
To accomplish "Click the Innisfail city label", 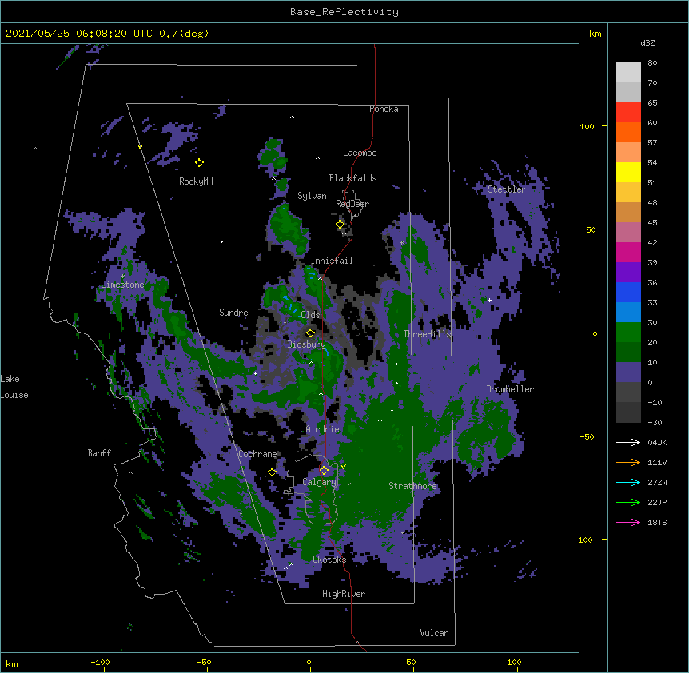I will [332, 261].
